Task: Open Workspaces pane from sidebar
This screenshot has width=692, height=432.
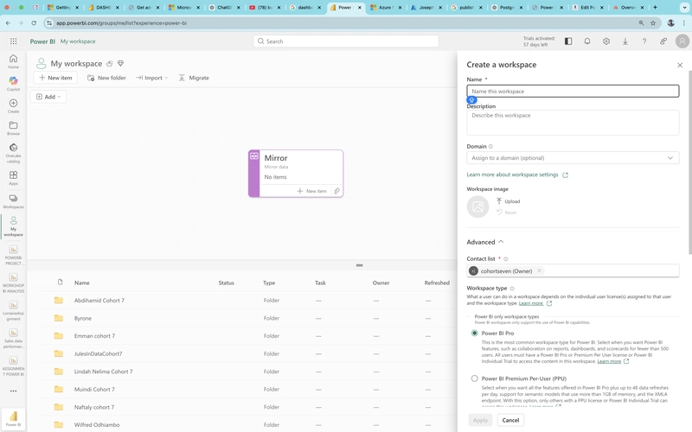Action: (x=13, y=201)
